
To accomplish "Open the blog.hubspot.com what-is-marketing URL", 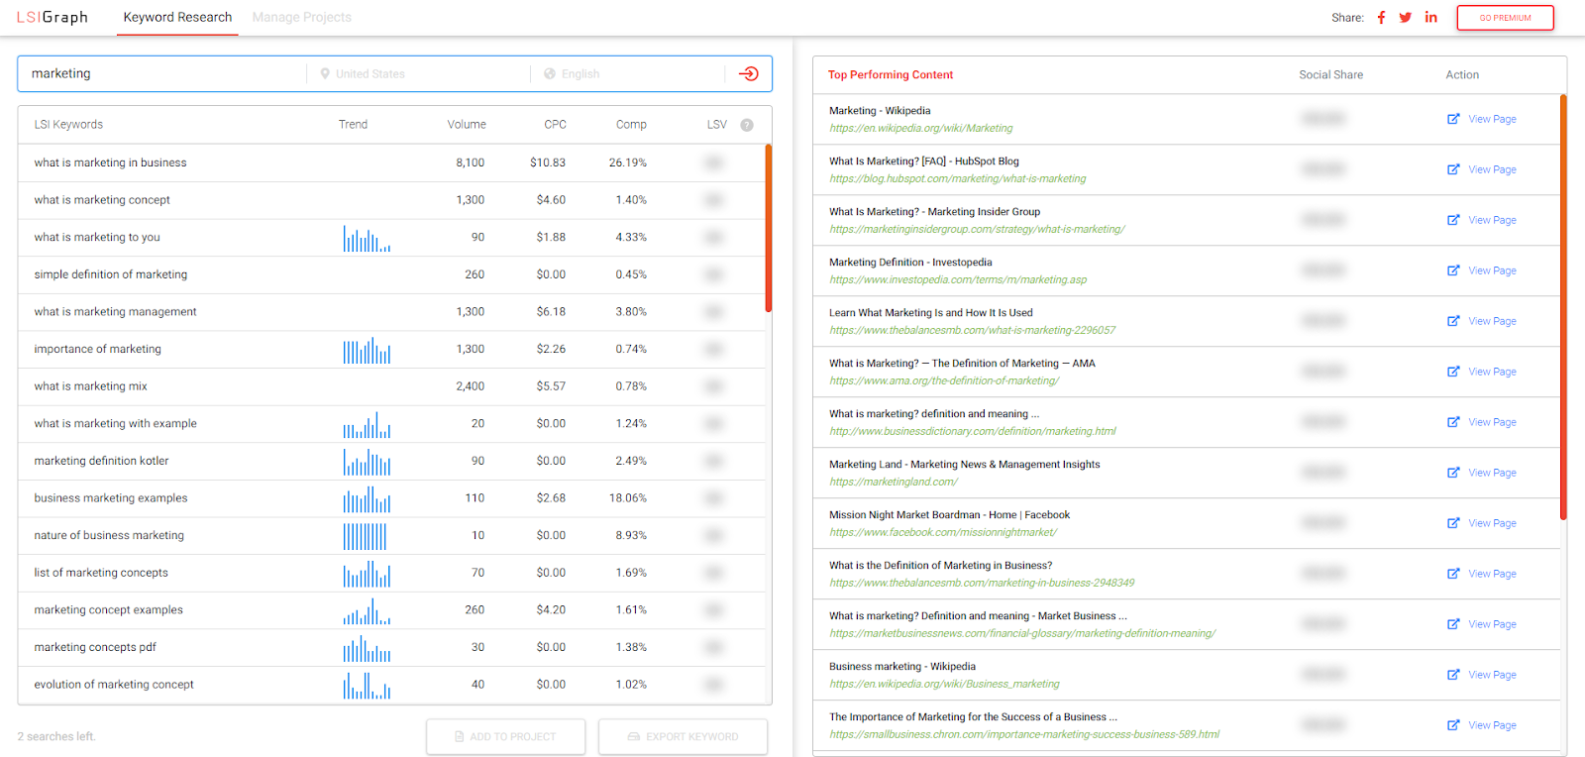I will point(958,179).
